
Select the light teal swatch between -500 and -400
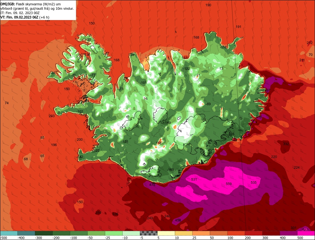point(9,233)
